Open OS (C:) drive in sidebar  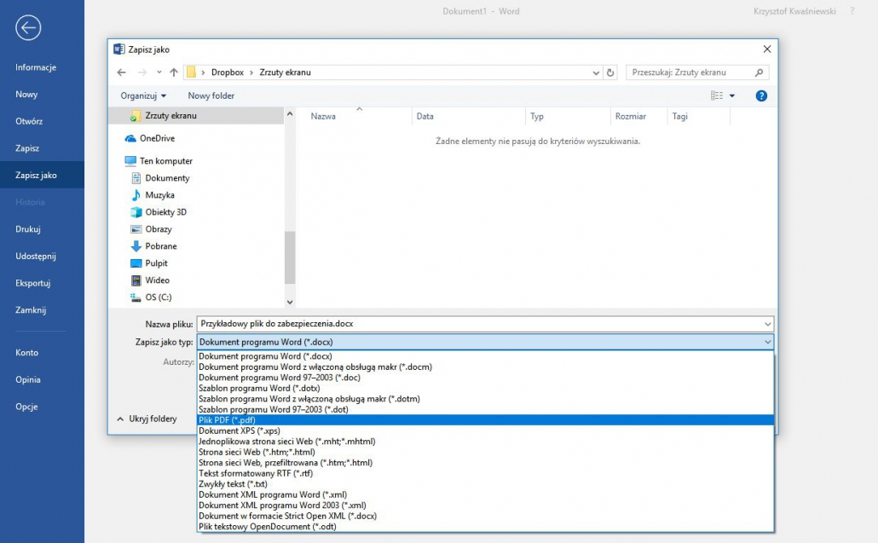coord(158,297)
